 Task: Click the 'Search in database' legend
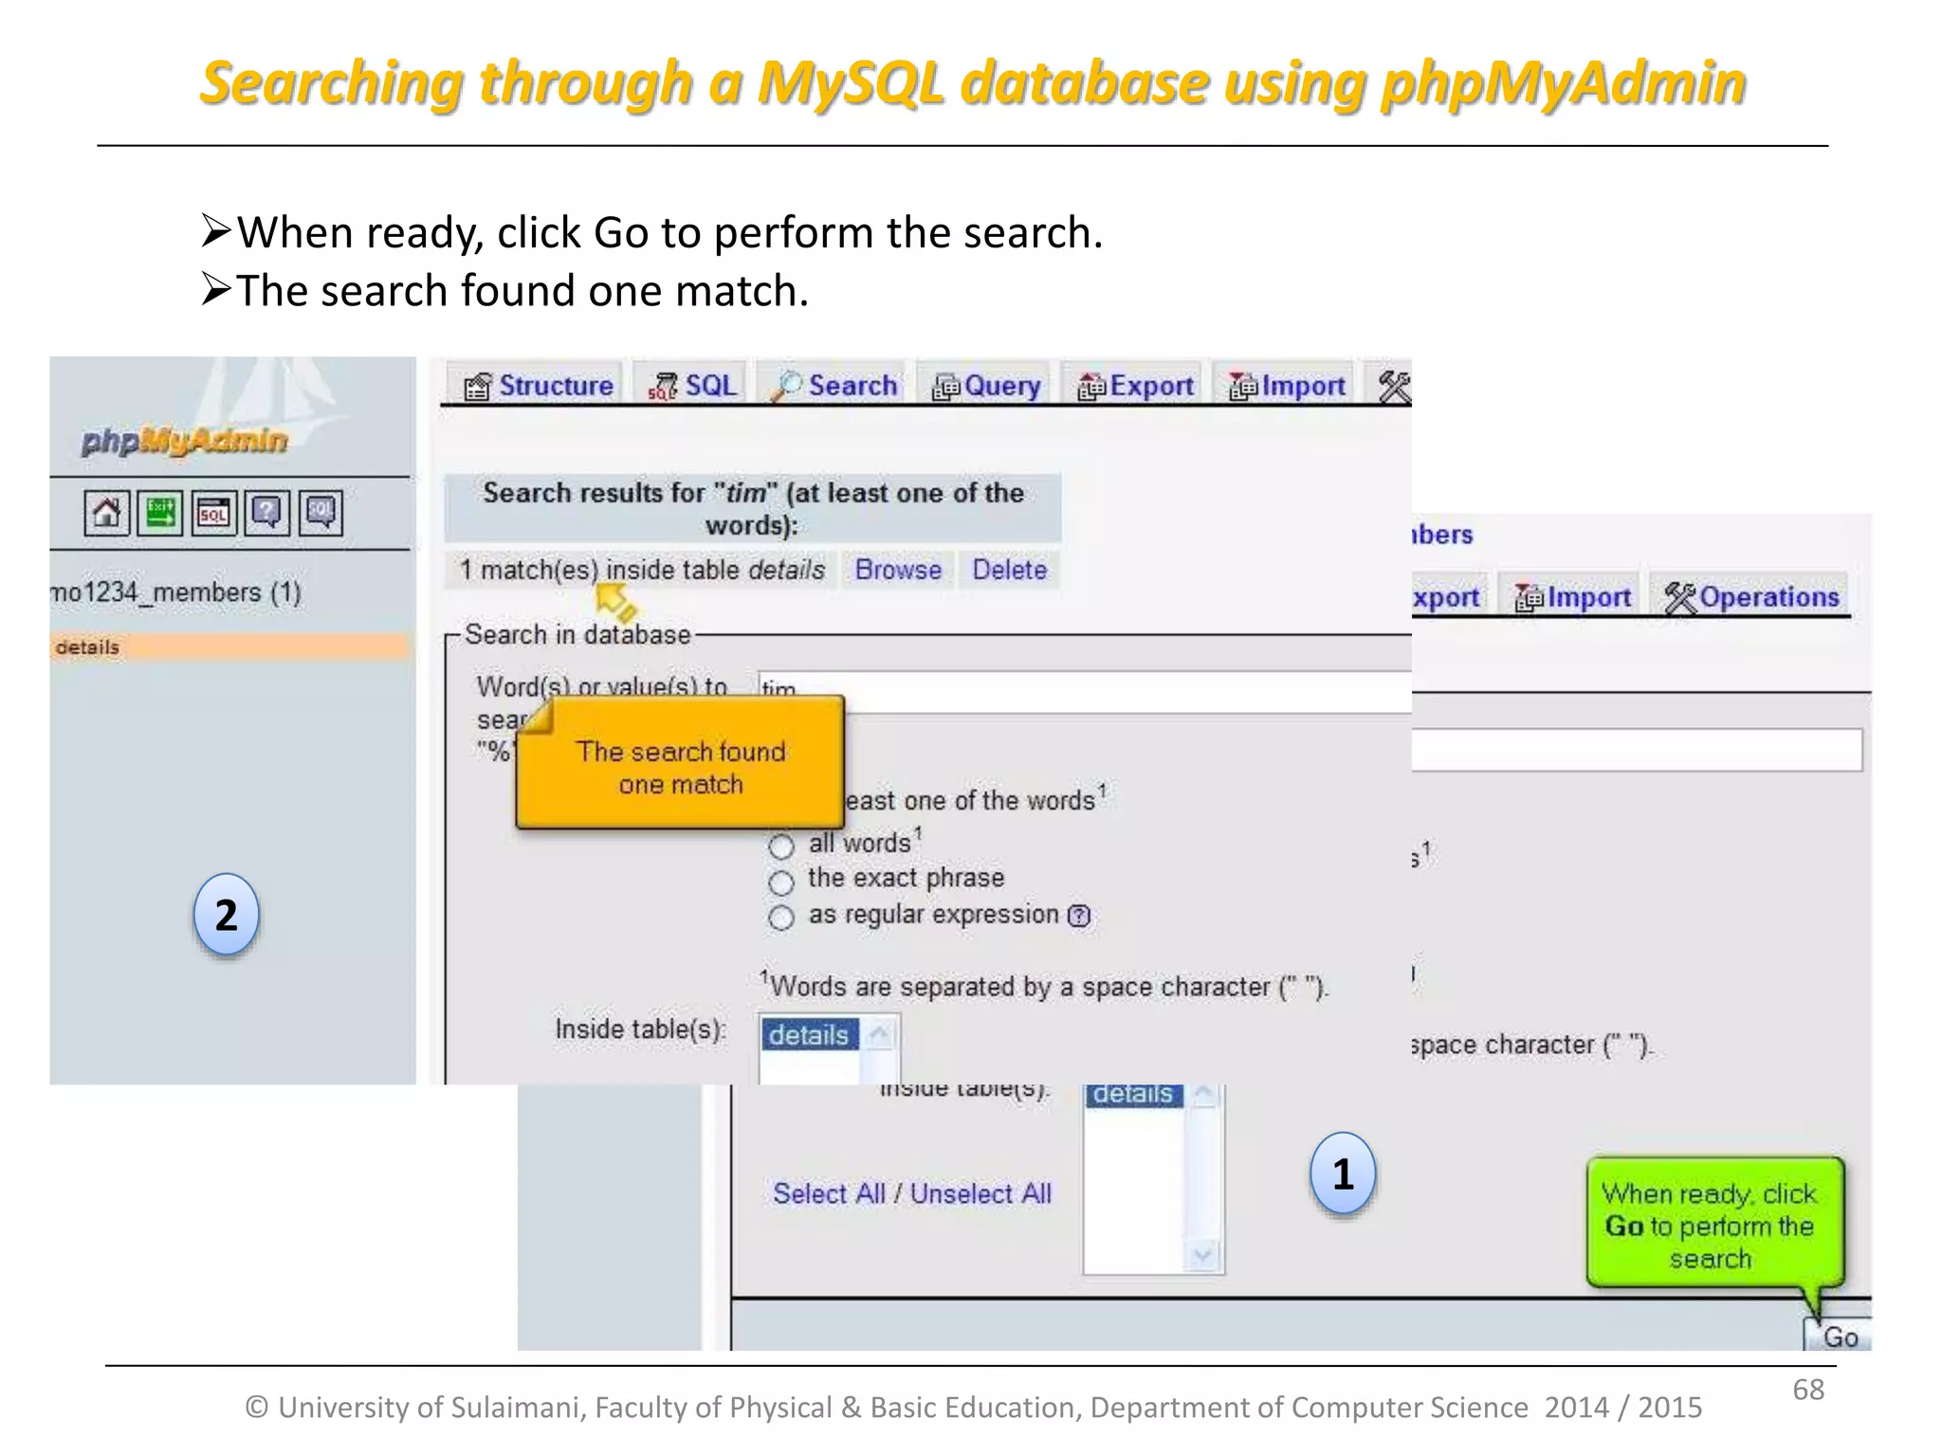(x=577, y=634)
